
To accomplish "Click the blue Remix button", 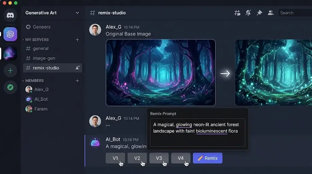I will point(208,158).
